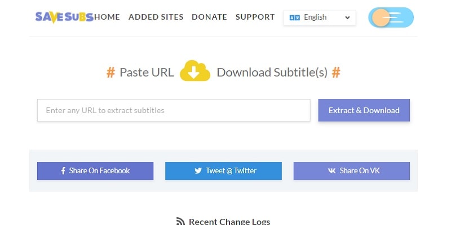Click the translate icon in language selector
Viewport: 451px width, 225px height.
point(294,17)
